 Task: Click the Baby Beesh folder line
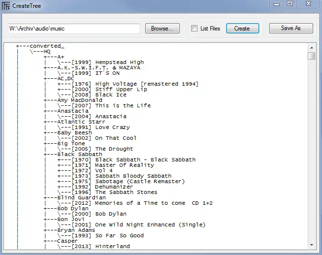click(x=68, y=133)
